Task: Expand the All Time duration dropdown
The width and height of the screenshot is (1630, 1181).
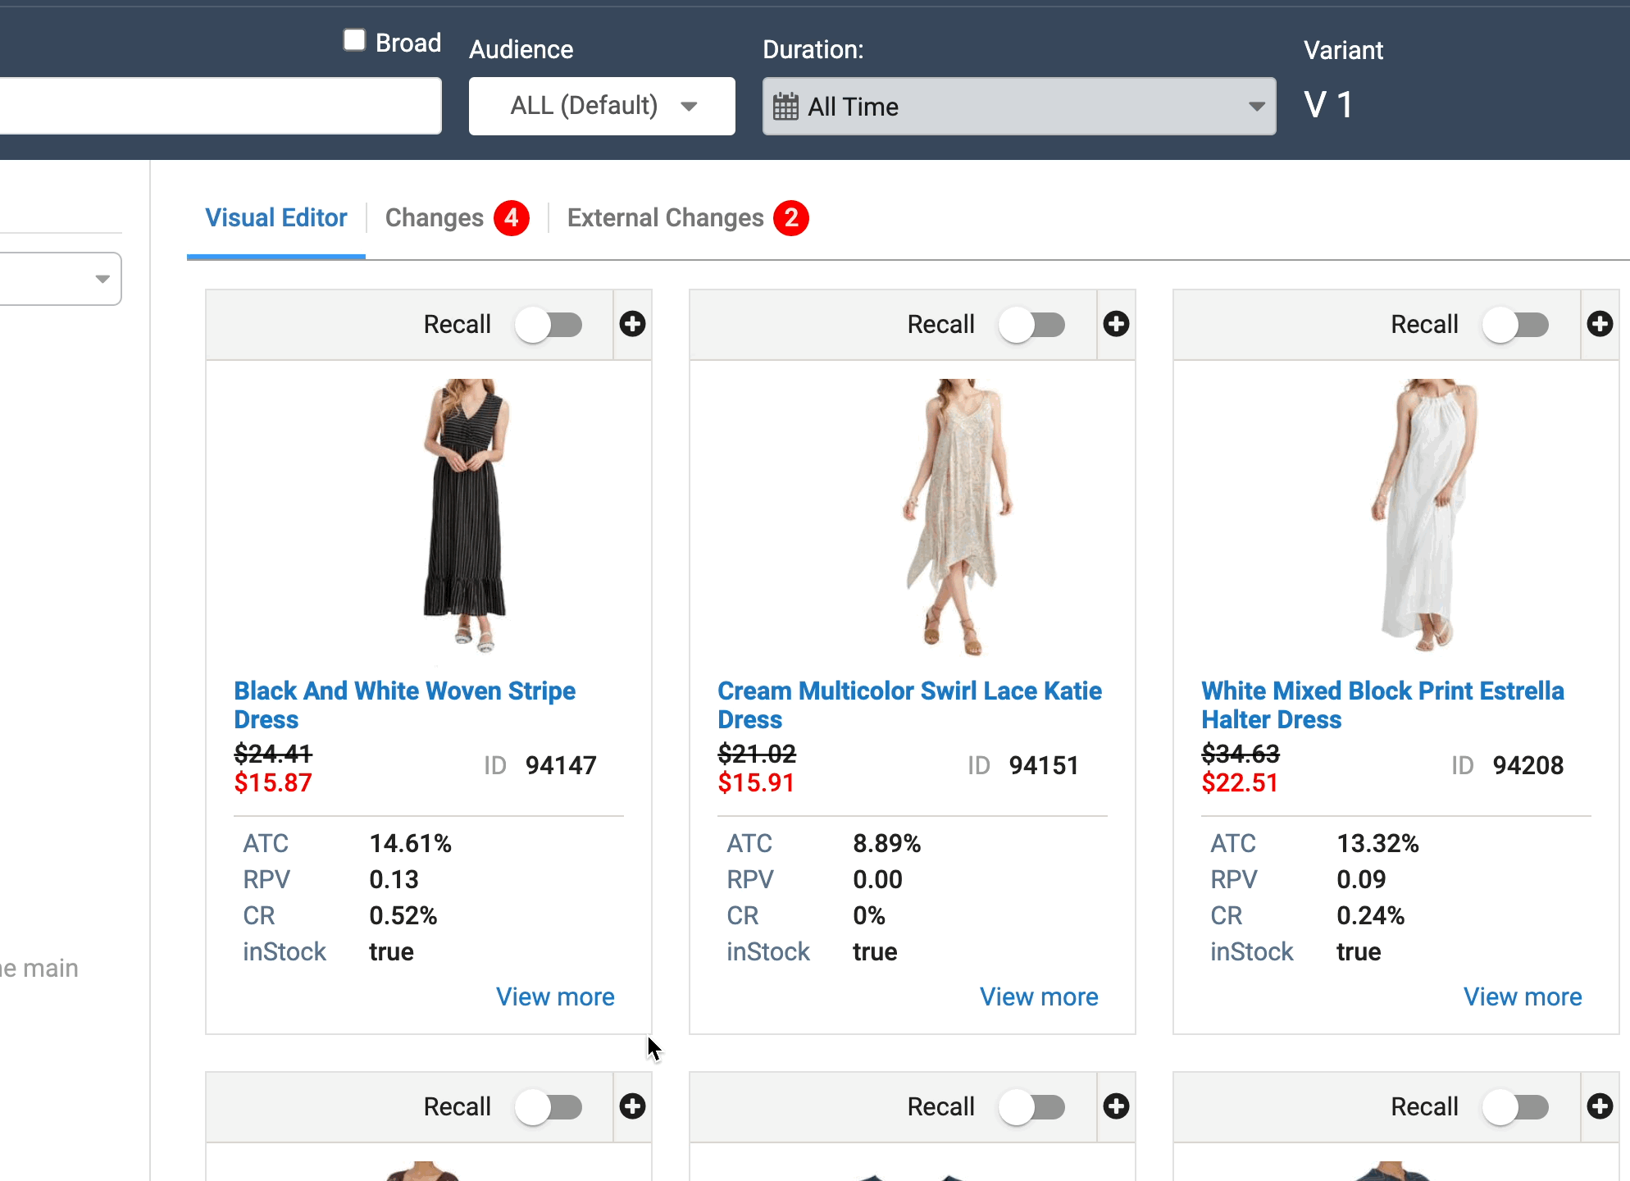Action: (x=1255, y=107)
